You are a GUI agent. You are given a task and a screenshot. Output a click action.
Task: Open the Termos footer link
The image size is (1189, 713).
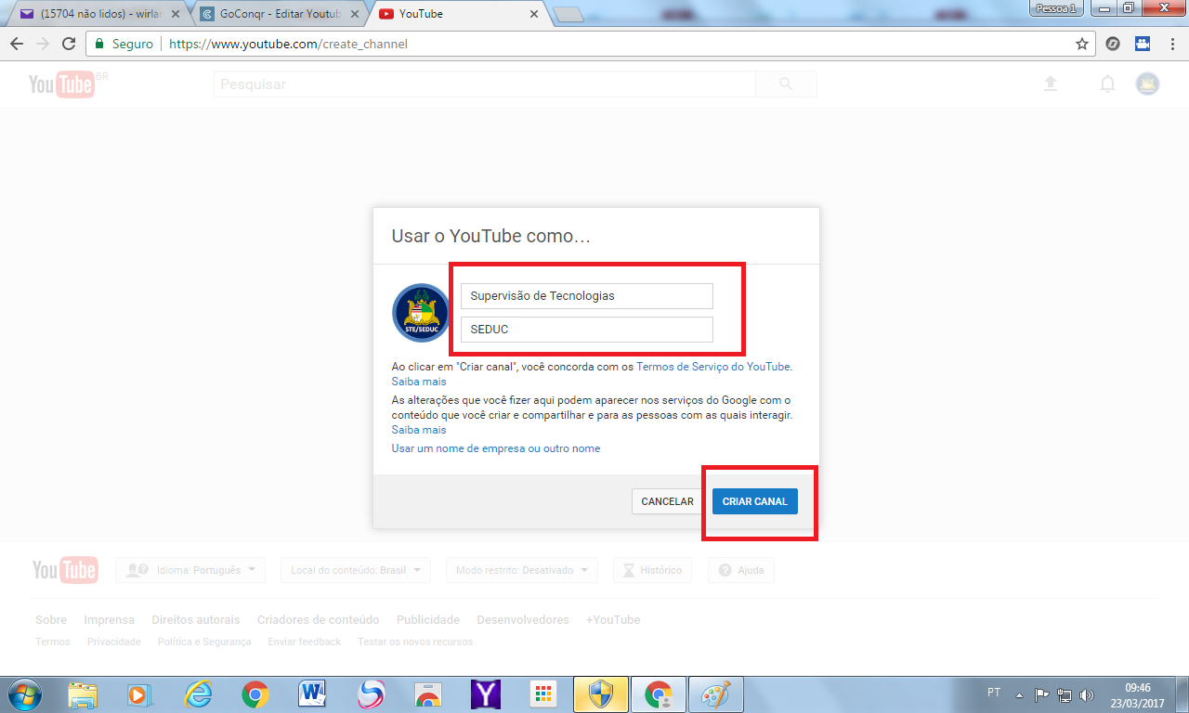pos(53,642)
